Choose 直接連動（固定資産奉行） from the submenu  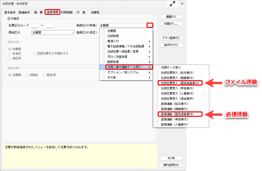click(x=180, y=114)
